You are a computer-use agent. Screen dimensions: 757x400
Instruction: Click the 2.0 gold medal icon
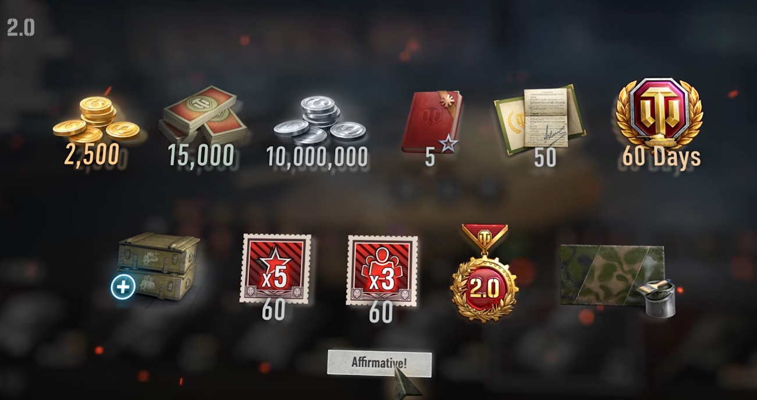point(484,273)
